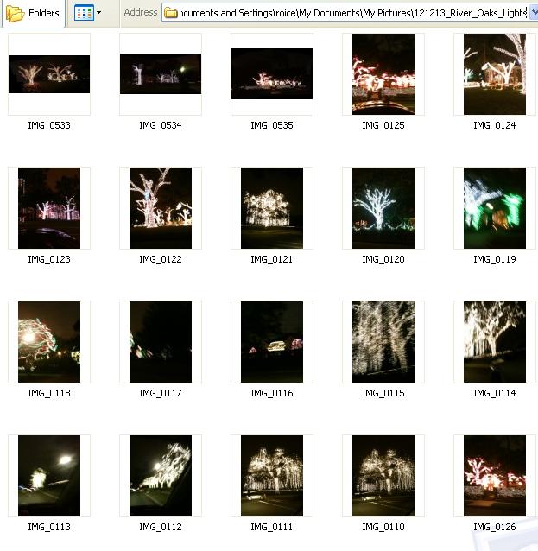Click the IMG_0534 file name
538x551 pixels.
(x=161, y=125)
